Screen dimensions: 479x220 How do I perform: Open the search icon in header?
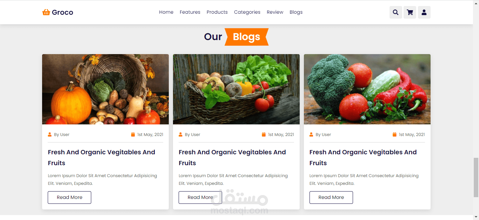pos(395,12)
